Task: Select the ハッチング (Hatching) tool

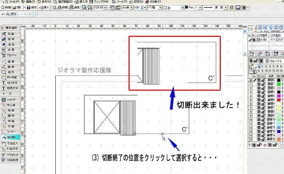Action: coord(11,100)
